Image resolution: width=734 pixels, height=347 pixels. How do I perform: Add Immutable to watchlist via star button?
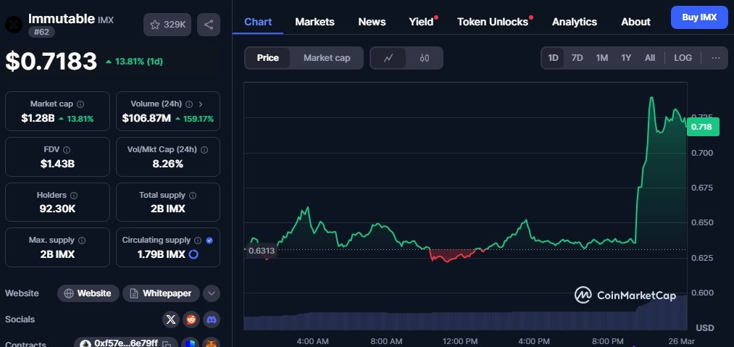tap(167, 25)
